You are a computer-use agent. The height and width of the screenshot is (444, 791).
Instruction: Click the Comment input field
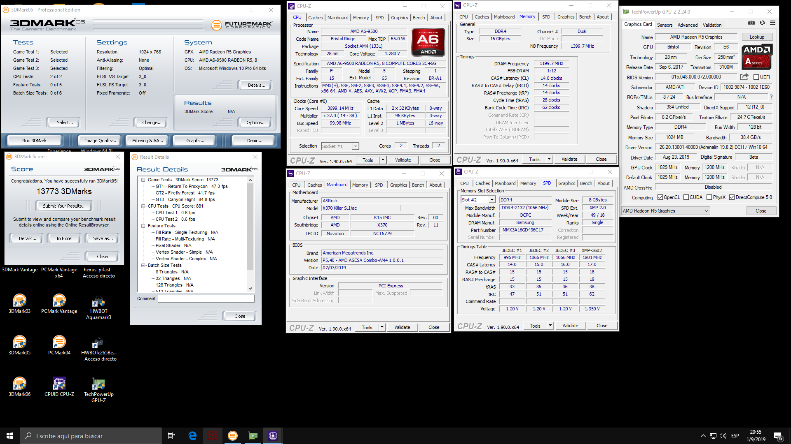tap(206, 299)
